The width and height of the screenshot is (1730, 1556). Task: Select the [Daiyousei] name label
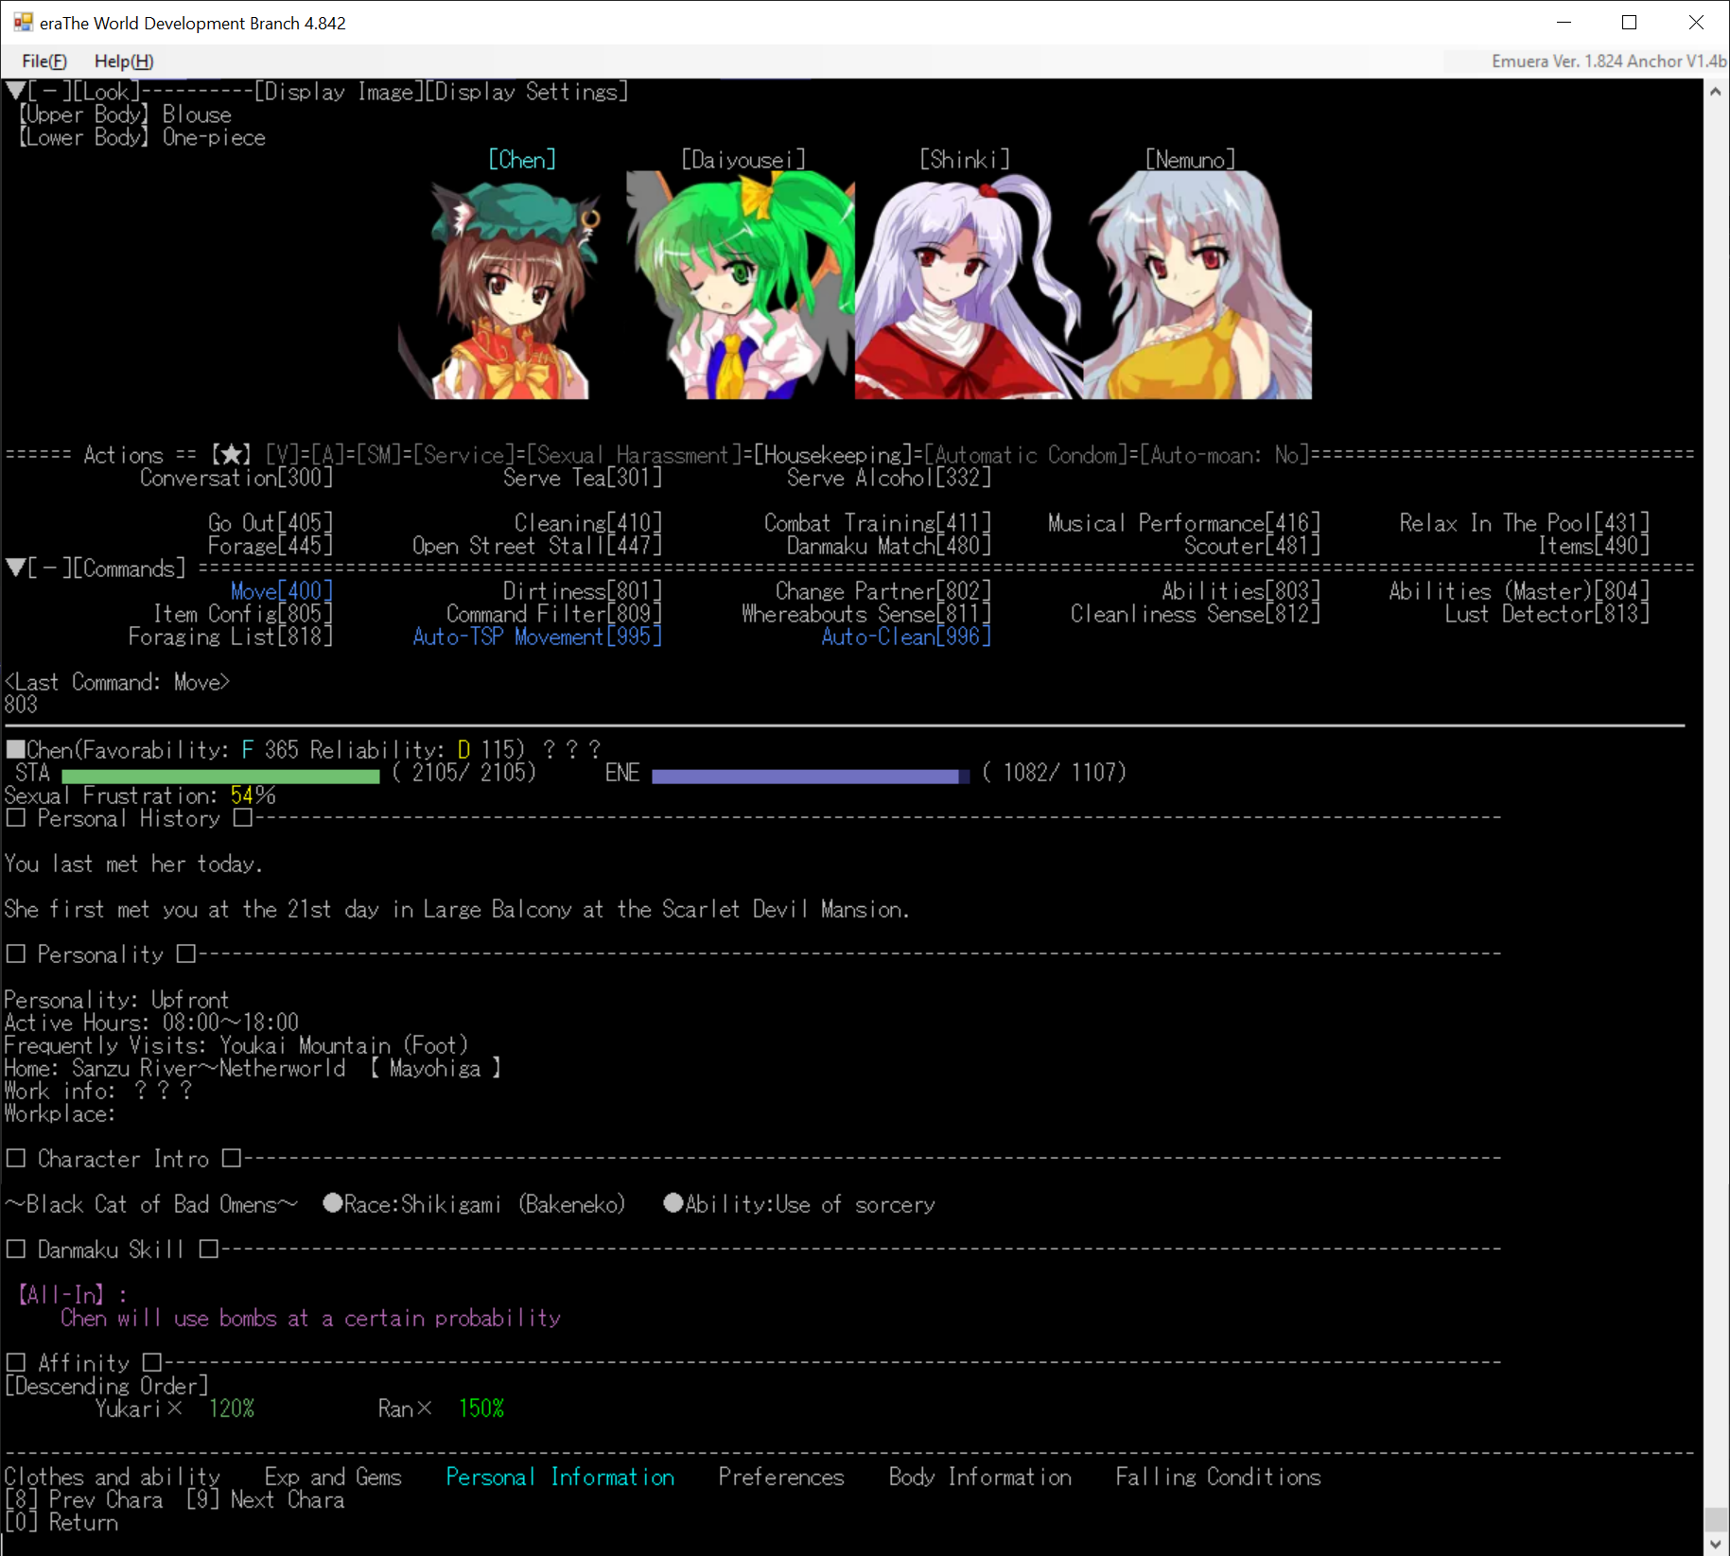coord(743,160)
